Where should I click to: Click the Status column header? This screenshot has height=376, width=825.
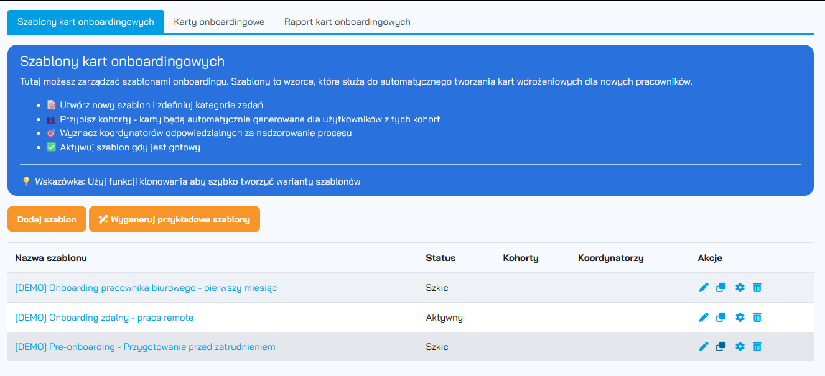pos(440,258)
